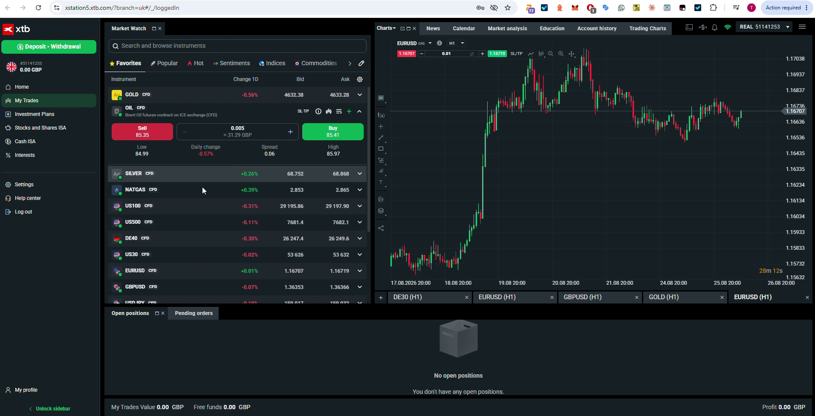Click the green connection status icon
The width and height of the screenshot is (815, 416).
tap(728, 27)
